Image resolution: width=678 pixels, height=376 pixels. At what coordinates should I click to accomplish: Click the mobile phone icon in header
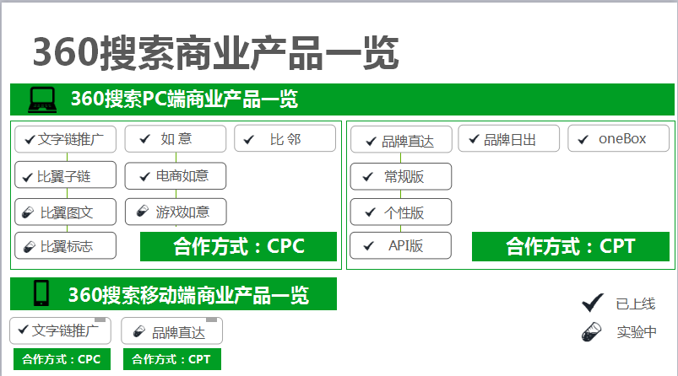(41, 293)
